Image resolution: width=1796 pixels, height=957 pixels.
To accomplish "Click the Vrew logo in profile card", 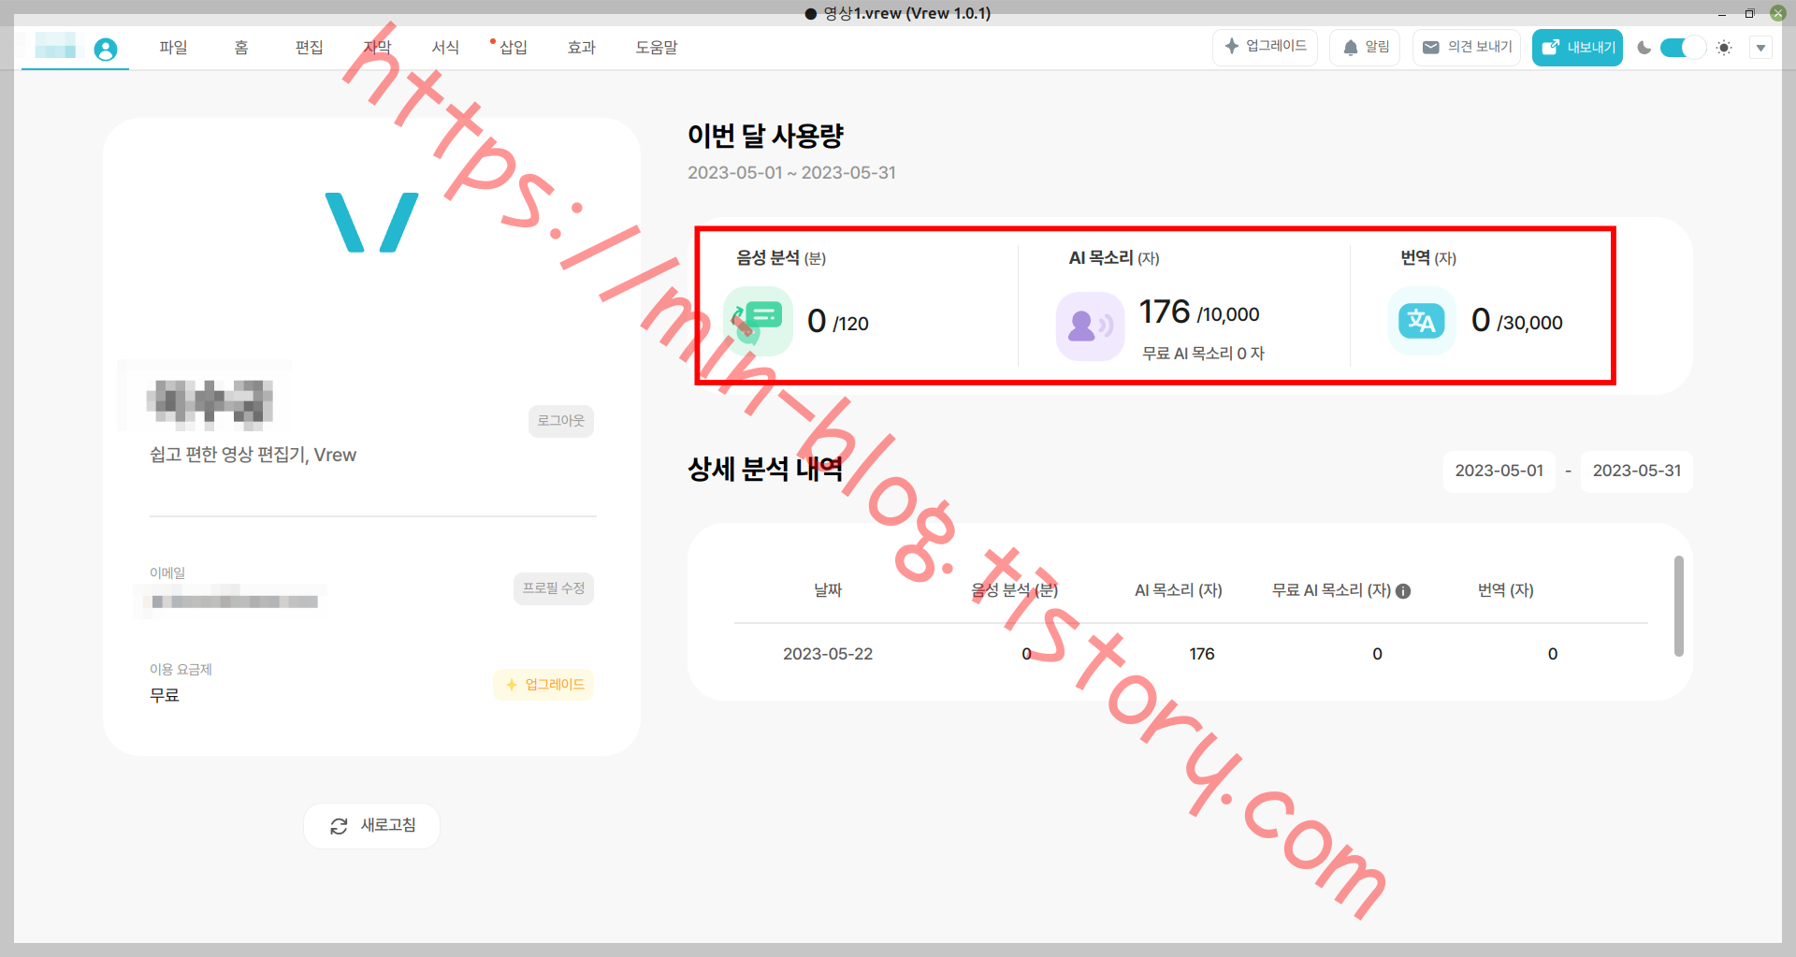I will (371, 223).
